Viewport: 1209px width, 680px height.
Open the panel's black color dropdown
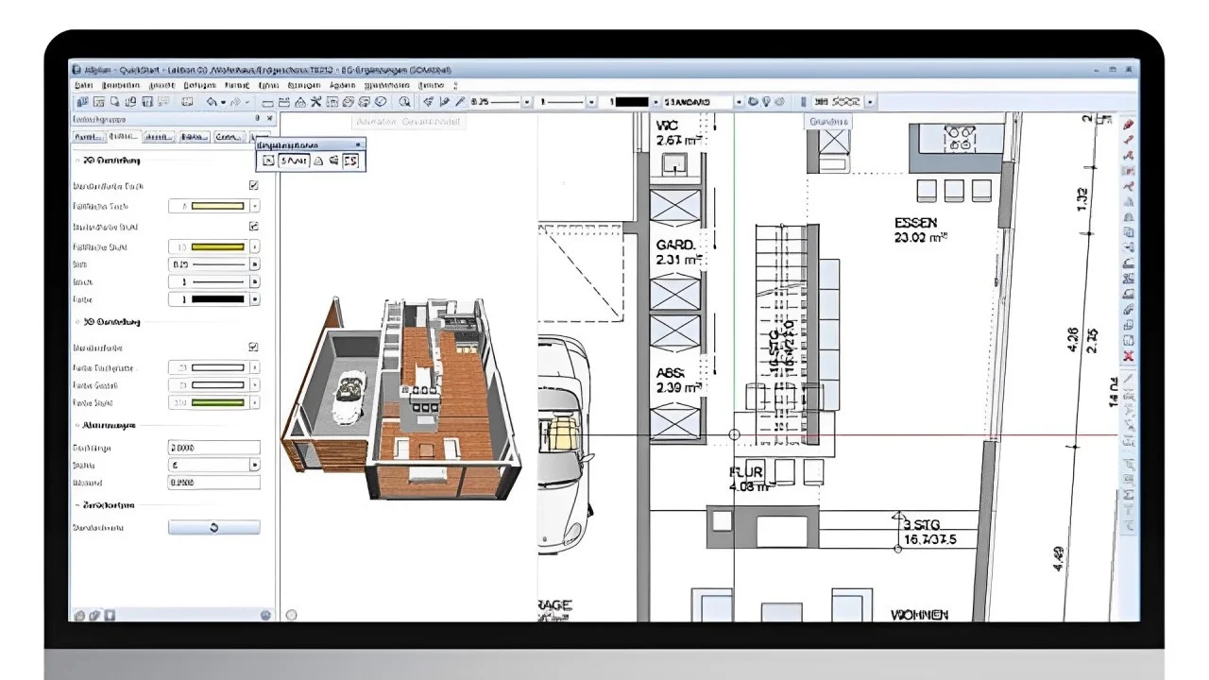tap(255, 299)
